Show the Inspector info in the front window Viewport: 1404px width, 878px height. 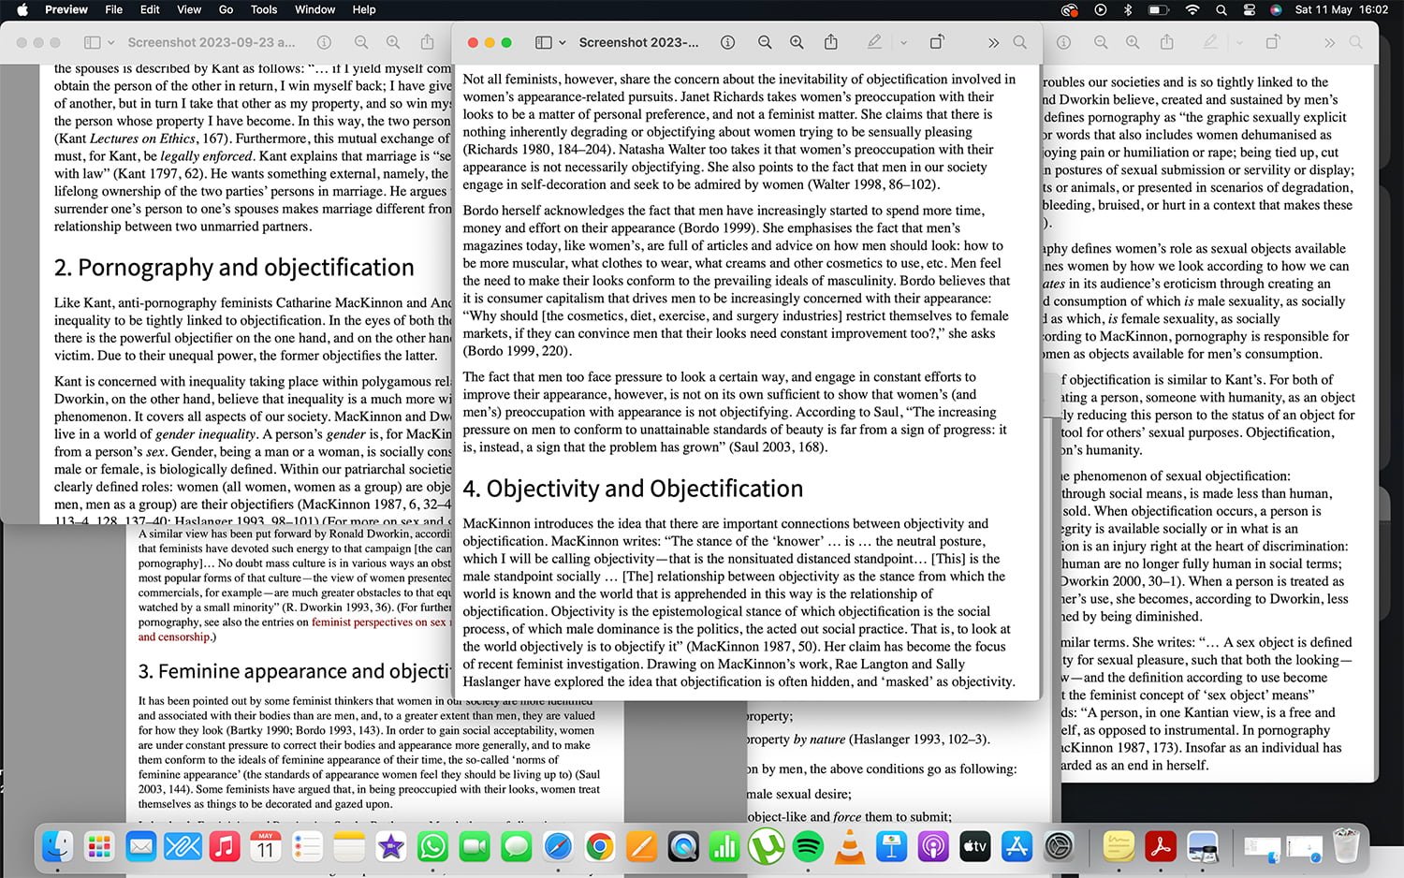click(727, 42)
